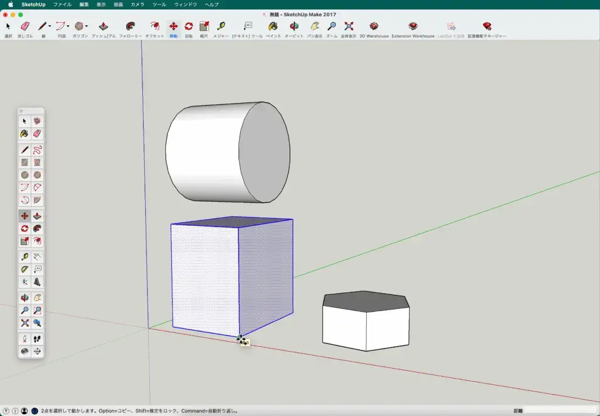The width and height of the screenshot is (600, 416).
Task: Pick the Circle tool in floating palette
Action: pyautogui.click(x=25, y=175)
